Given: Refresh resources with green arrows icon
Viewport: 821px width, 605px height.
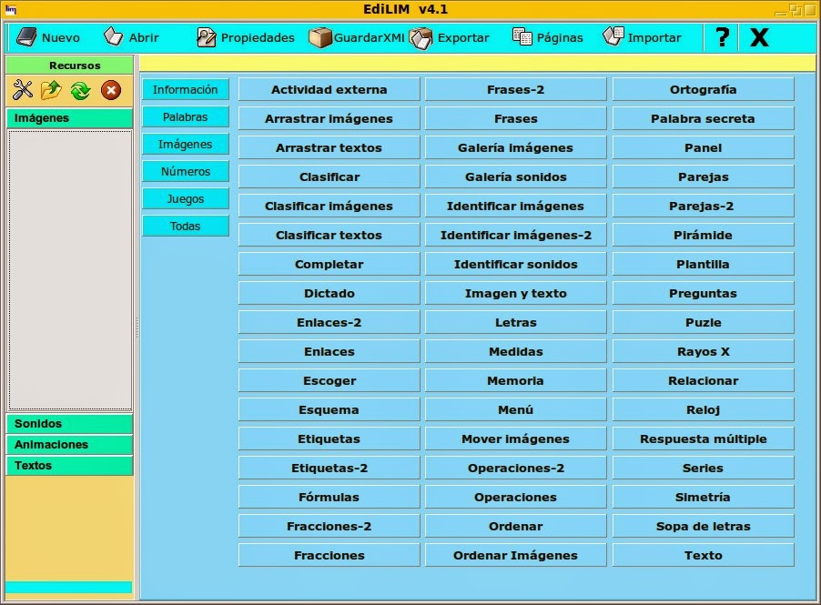Looking at the screenshot, I should (81, 90).
